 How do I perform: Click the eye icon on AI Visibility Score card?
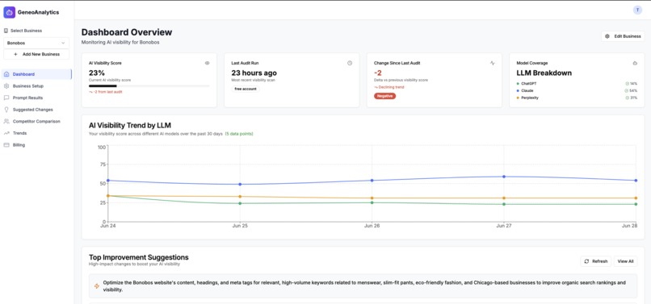click(208, 63)
